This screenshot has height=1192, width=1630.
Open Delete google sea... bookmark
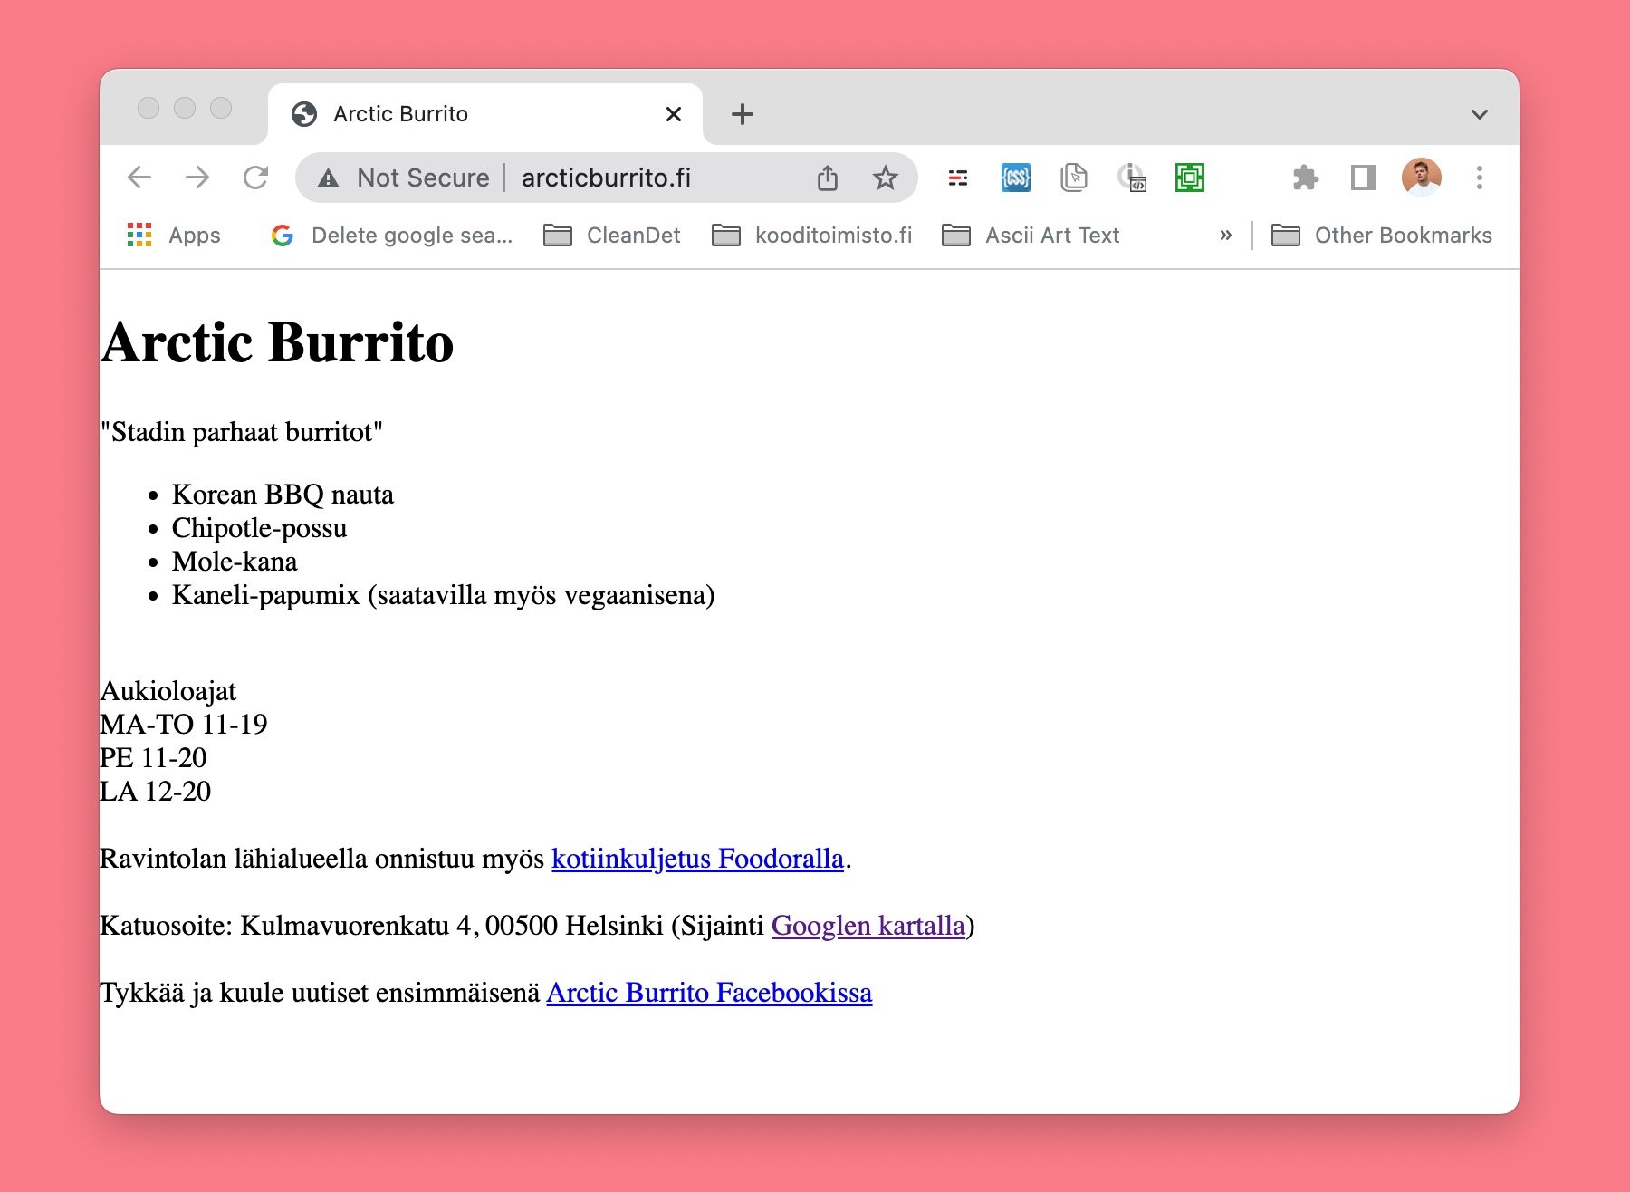(392, 236)
